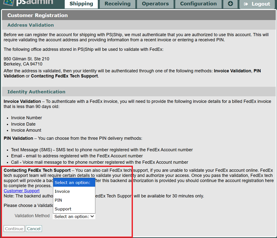Open the Customer Support link
Screen dimensions: 277x238
pos(22,191)
